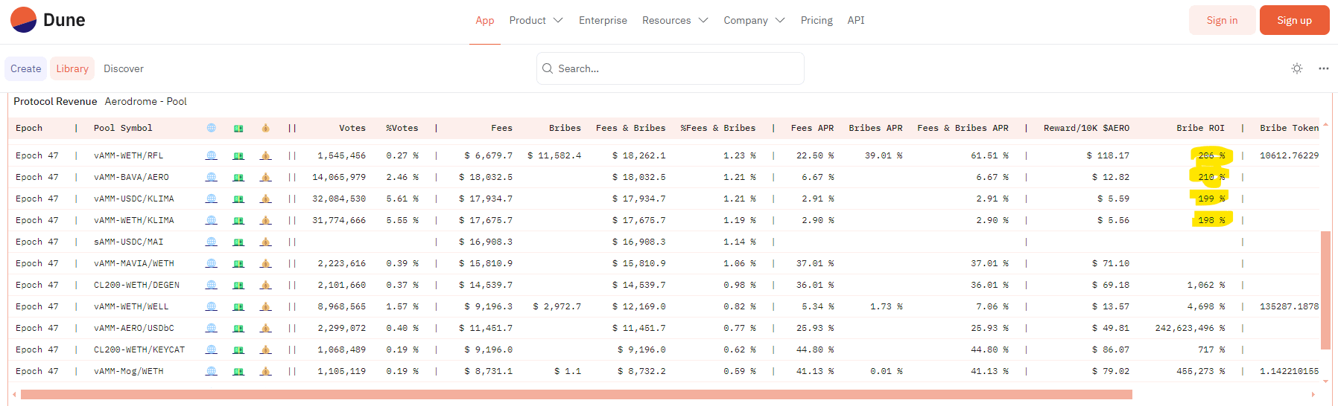Click the Reward/10K $AERO column header
The height and width of the screenshot is (406, 1338).
(1086, 128)
